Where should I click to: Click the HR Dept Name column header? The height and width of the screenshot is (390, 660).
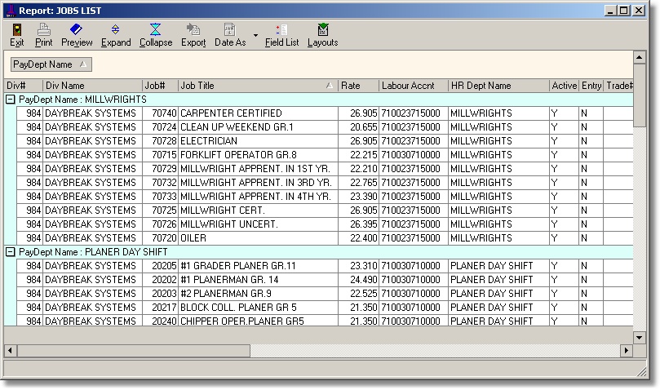(498, 86)
